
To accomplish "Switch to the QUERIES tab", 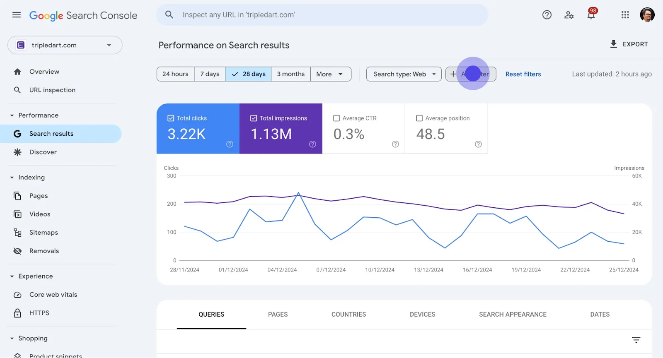I will pyautogui.click(x=211, y=315).
